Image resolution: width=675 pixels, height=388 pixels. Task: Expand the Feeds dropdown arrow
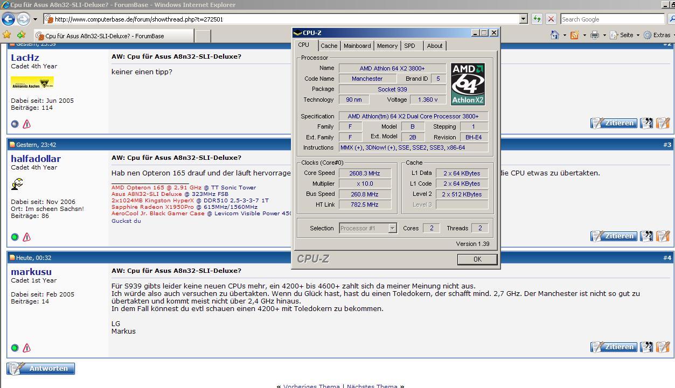pyautogui.click(x=584, y=36)
